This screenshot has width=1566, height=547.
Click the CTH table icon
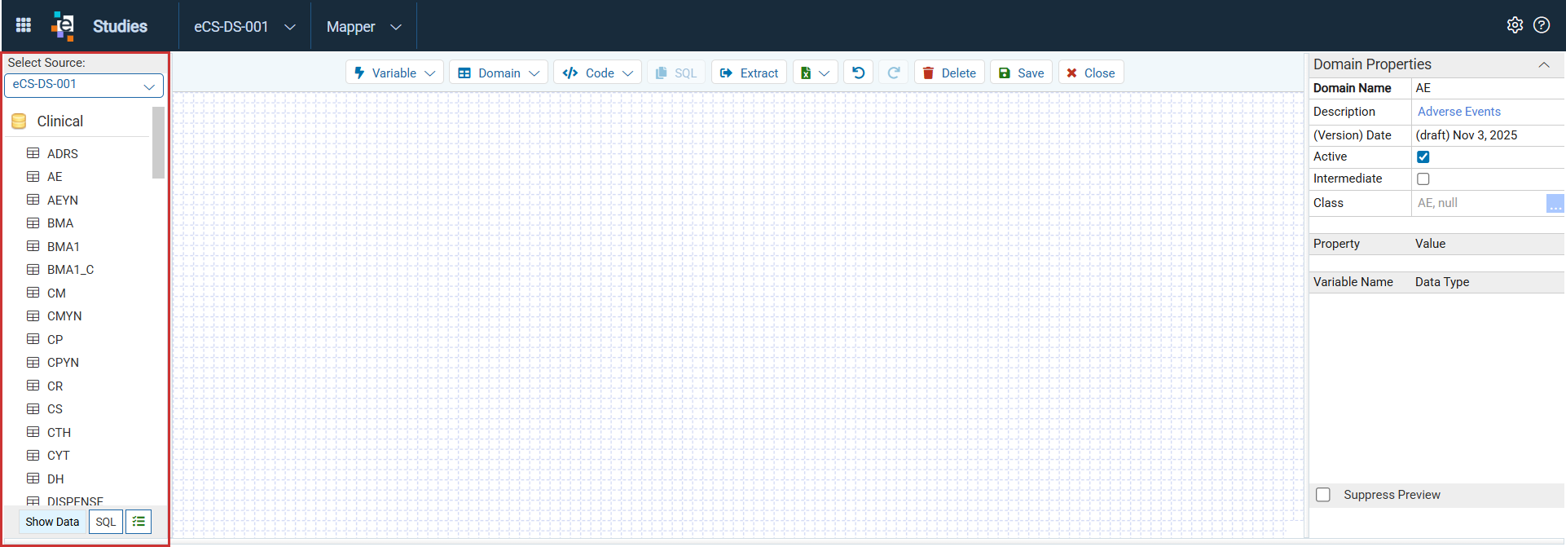coord(33,432)
